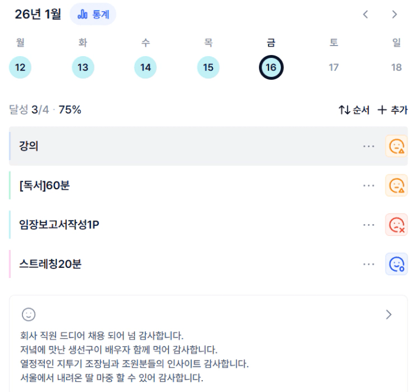Select Saturday the 17th
Viewport: 414px width, 392px height.
click(334, 67)
